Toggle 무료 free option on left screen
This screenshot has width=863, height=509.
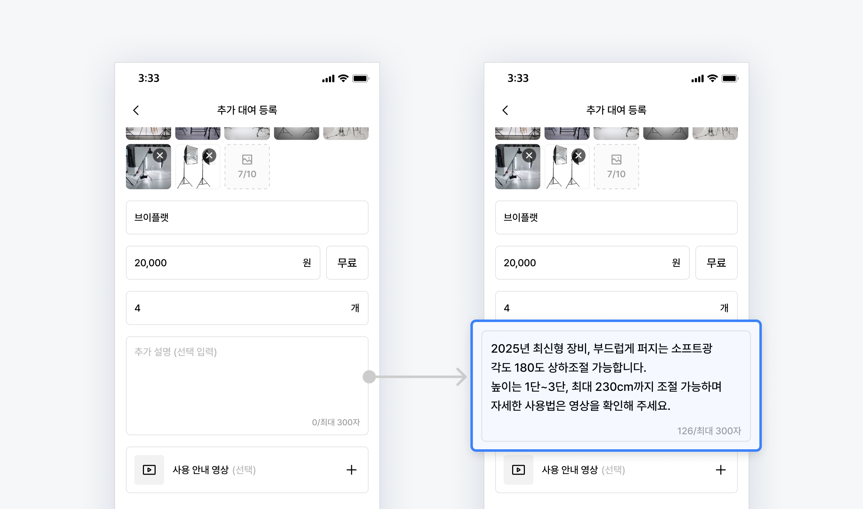pos(347,263)
